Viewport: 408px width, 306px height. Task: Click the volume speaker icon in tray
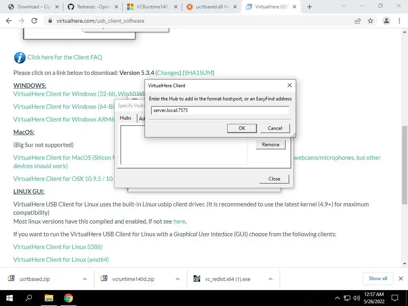click(357, 298)
